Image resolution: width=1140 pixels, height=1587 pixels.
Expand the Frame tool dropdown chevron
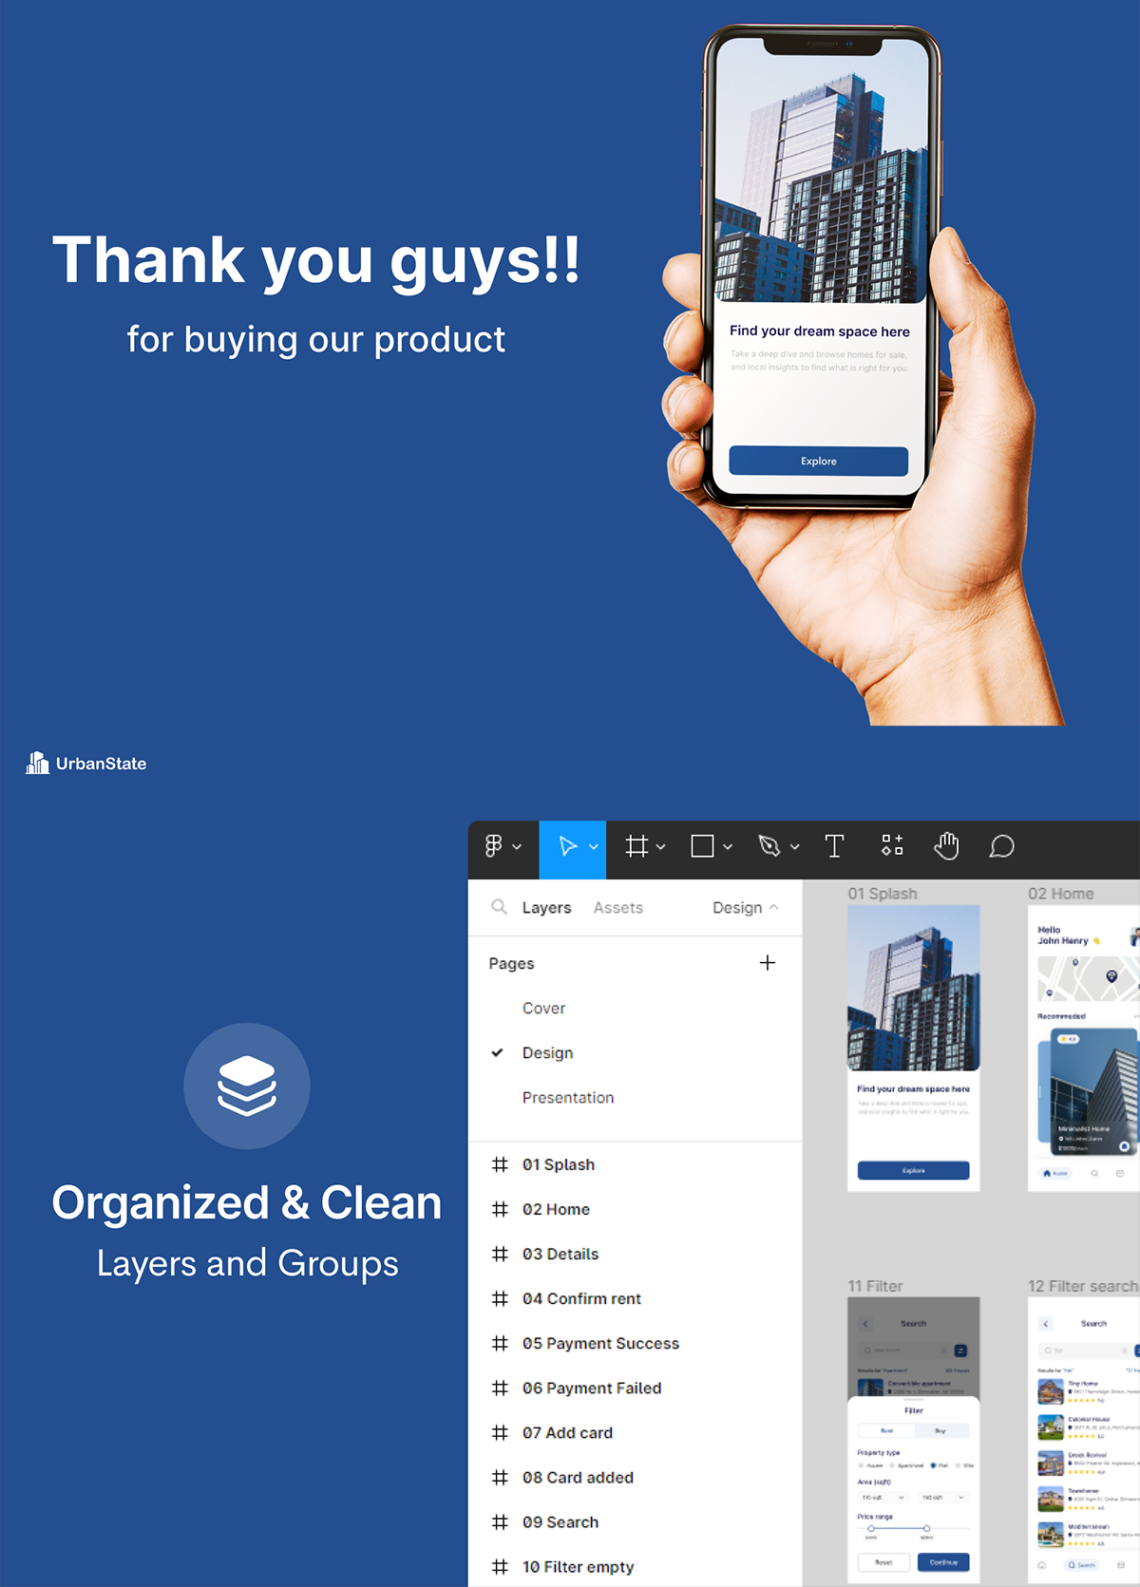click(661, 847)
